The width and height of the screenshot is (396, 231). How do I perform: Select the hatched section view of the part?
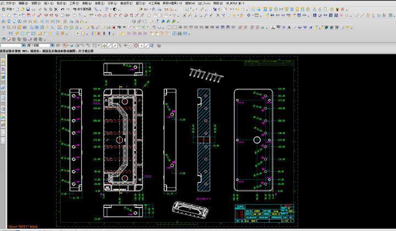point(204,140)
